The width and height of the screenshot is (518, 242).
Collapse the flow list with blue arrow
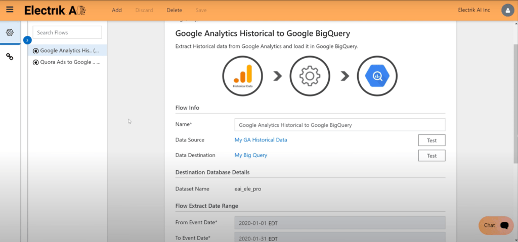[x=28, y=40]
